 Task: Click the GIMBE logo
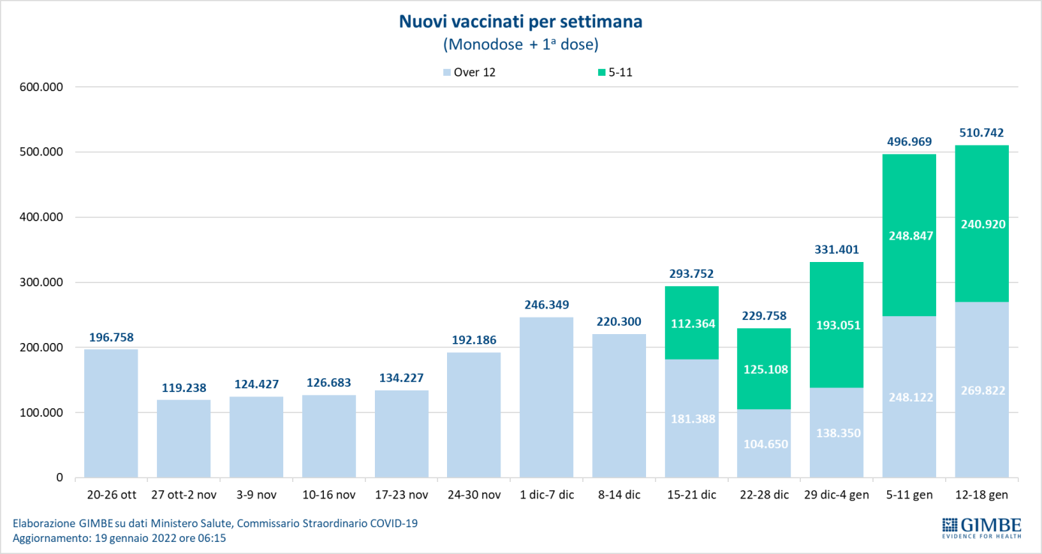tap(980, 528)
